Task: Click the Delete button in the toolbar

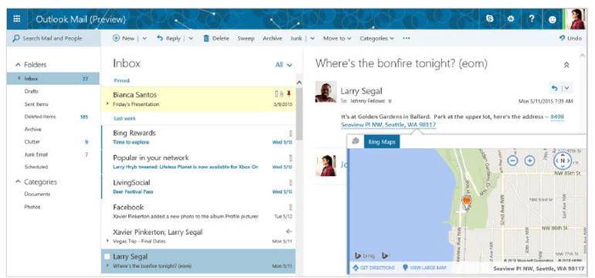Action: click(x=216, y=39)
